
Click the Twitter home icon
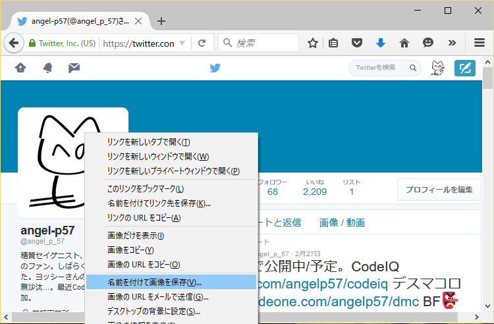pyautogui.click(x=21, y=68)
